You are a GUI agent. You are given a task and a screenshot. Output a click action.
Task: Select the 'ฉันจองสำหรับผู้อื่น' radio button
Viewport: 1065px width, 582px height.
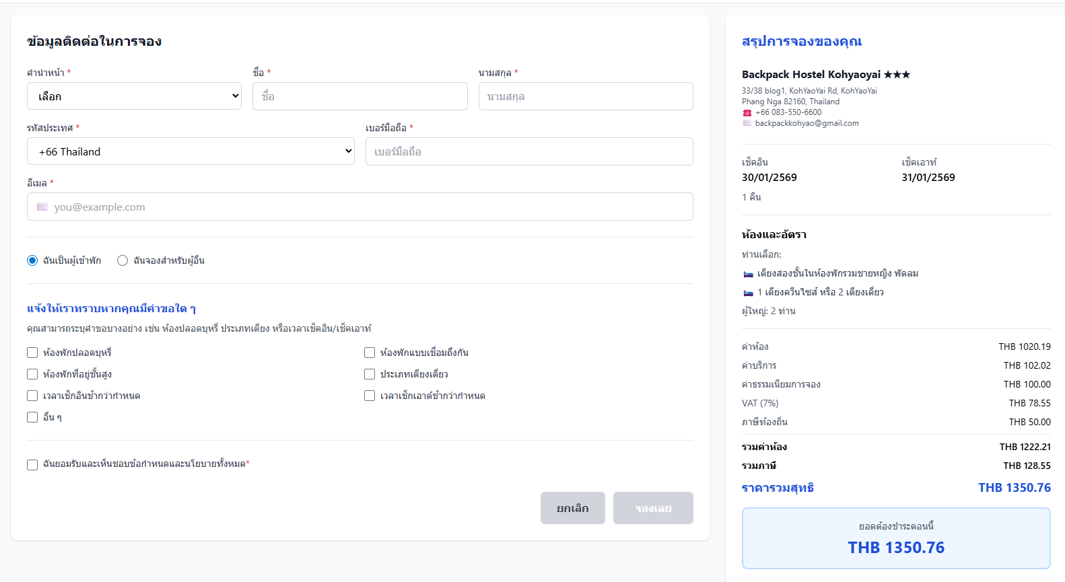point(123,260)
